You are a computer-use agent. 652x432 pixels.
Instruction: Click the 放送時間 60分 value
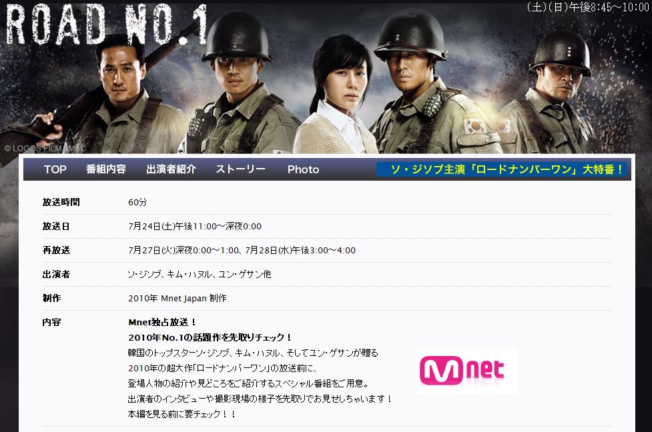pos(137,202)
